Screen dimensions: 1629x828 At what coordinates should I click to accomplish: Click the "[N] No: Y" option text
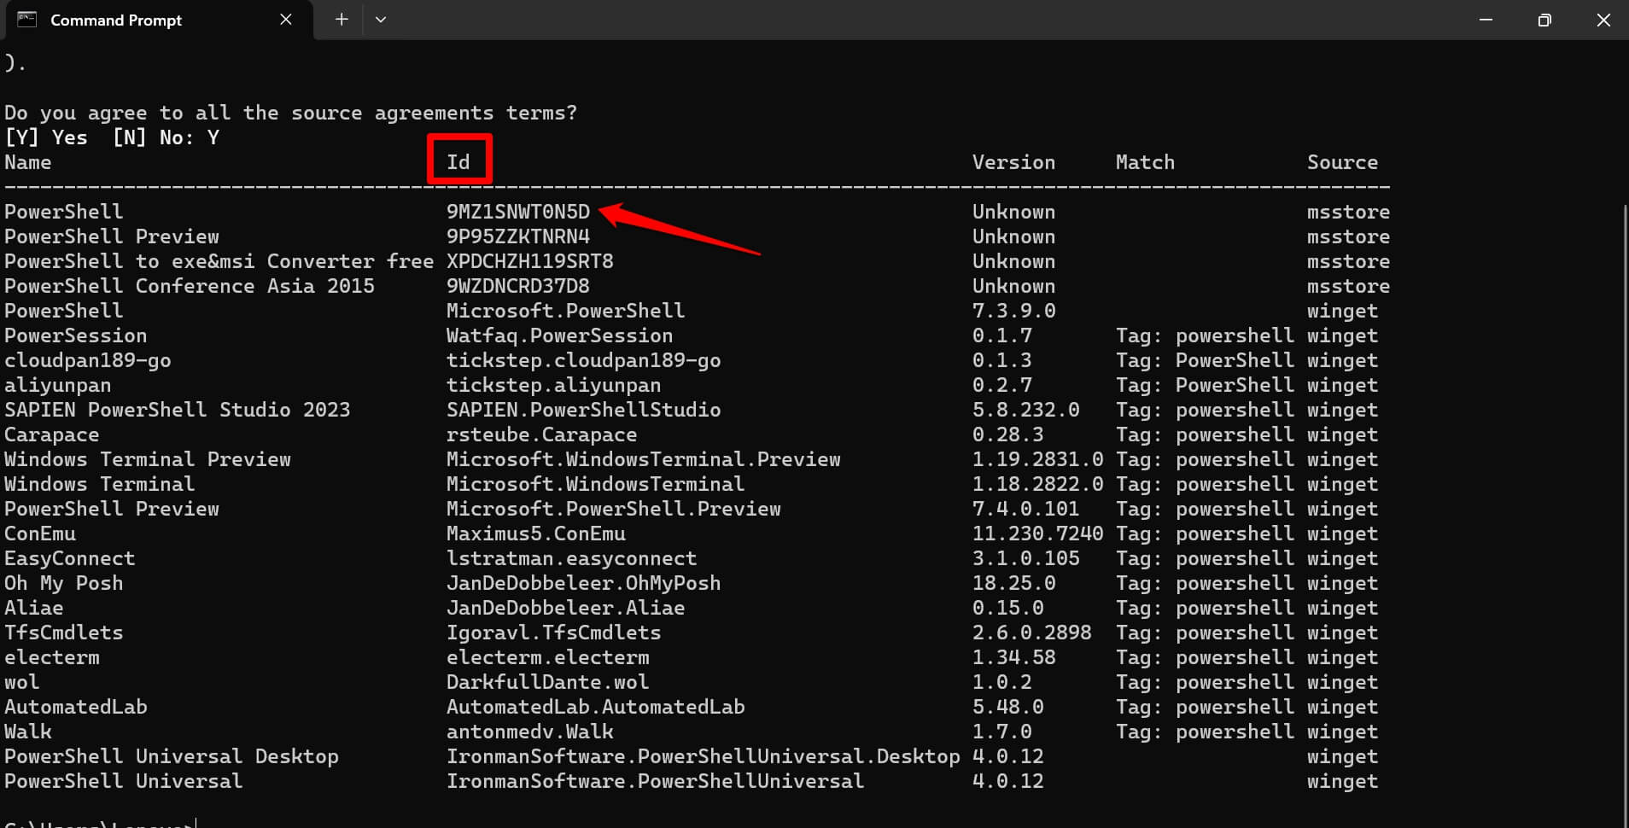166,137
